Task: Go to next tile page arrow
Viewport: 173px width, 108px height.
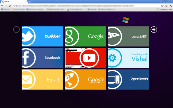Action: point(154,30)
